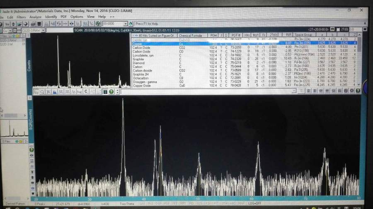The image size is (373, 209).
Task: Open the PDF number 00-0000 dropdown
Action: pos(125,24)
